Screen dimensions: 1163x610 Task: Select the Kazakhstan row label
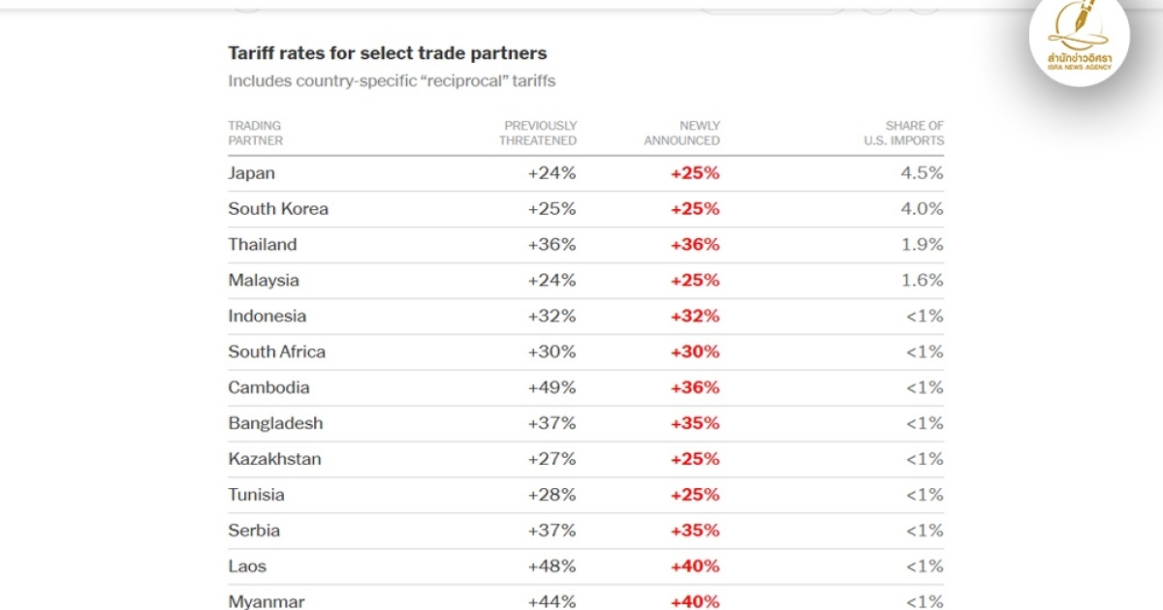(x=275, y=460)
